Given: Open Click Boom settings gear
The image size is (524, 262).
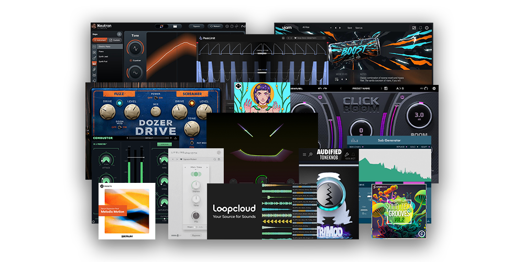Looking at the screenshot, I should (434, 89).
